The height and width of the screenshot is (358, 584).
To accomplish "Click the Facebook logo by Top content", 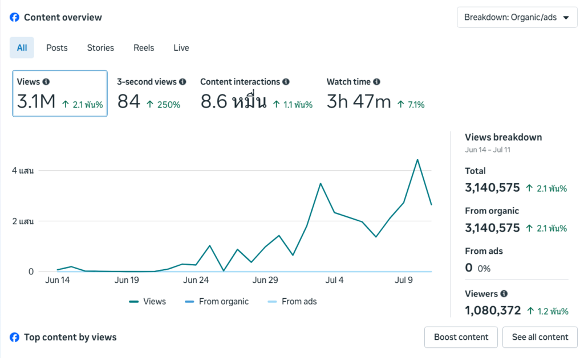I will point(14,337).
